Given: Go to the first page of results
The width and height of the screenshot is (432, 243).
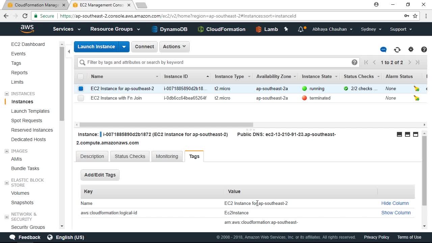Looking at the screenshot, I should pos(366,62).
